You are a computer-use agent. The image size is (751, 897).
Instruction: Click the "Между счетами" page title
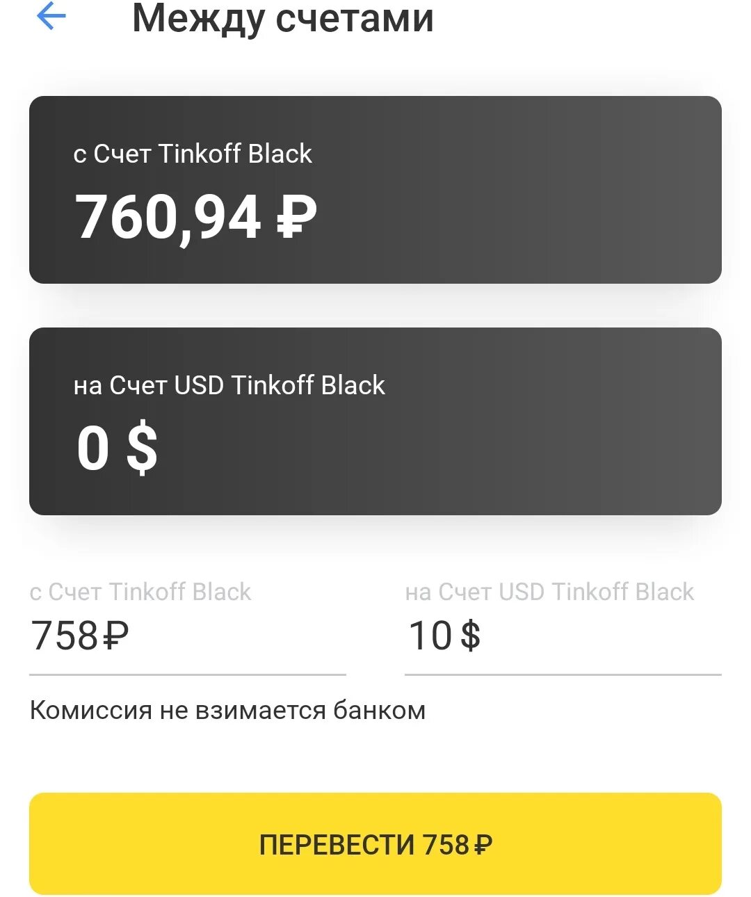282,18
